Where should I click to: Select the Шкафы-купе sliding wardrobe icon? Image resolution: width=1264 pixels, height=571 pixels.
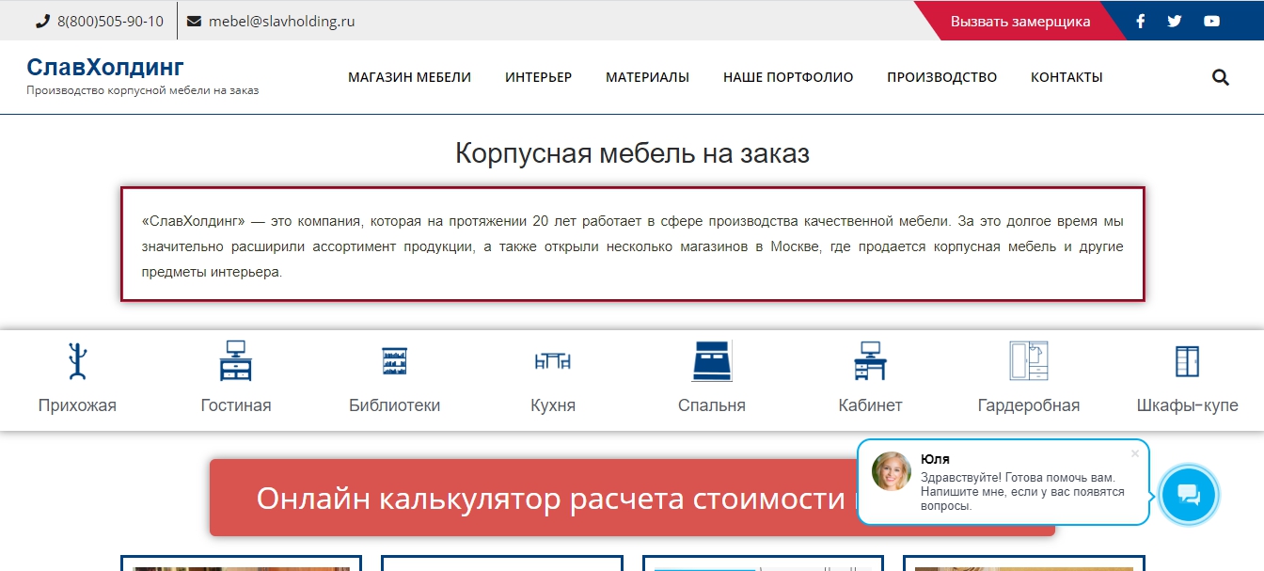click(x=1188, y=361)
